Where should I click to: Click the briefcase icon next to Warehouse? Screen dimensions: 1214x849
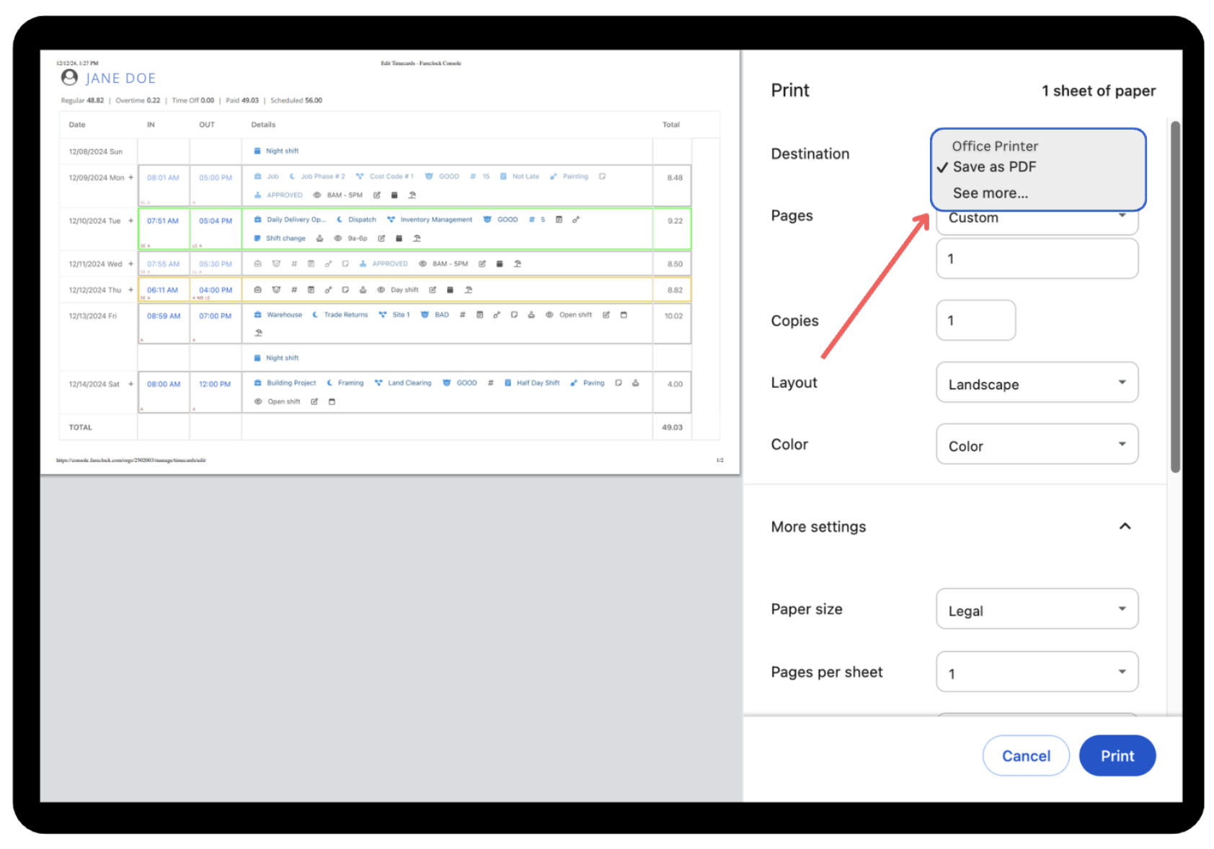point(257,315)
